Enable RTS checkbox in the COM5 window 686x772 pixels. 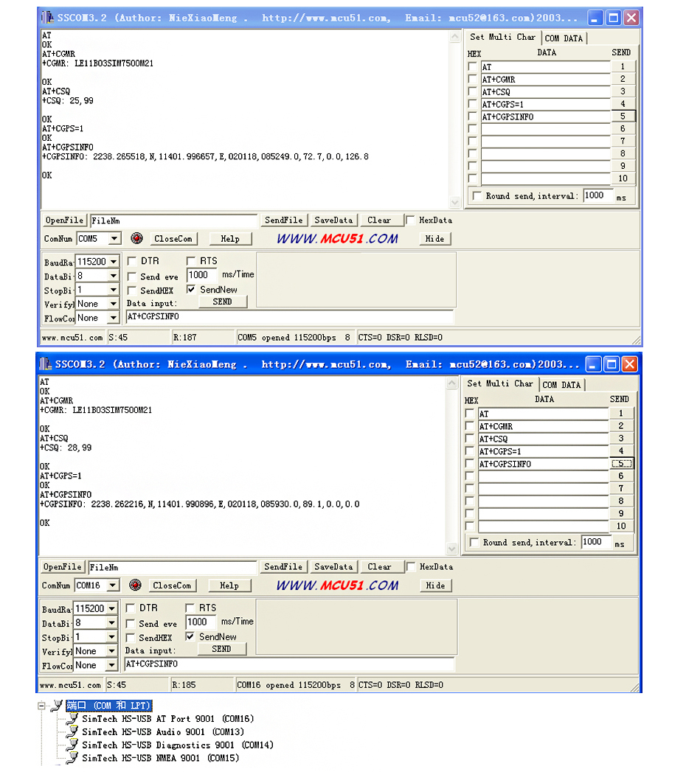[190, 261]
